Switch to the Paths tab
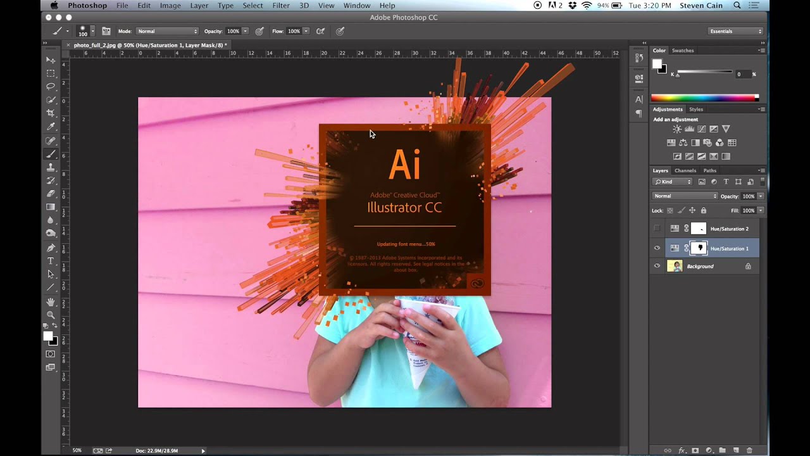This screenshot has height=456, width=810. [x=710, y=170]
